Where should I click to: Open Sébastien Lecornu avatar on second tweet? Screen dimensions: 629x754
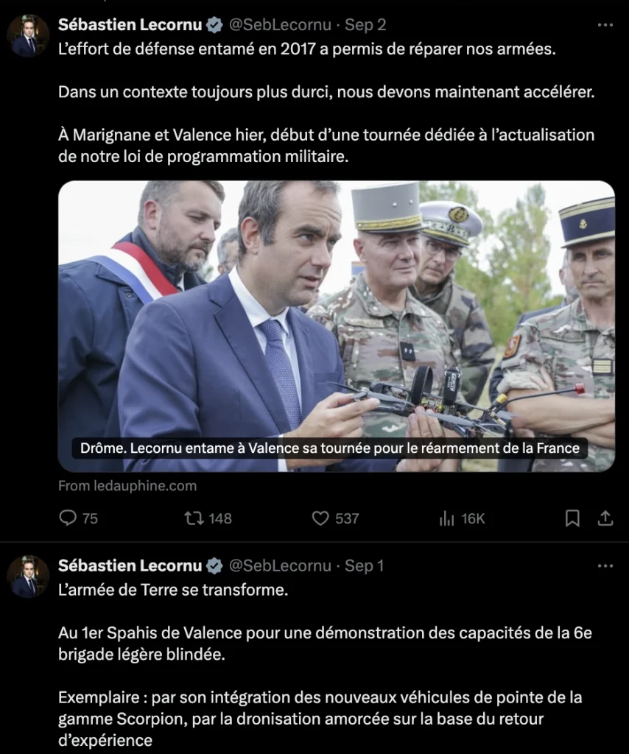click(29, 577)
